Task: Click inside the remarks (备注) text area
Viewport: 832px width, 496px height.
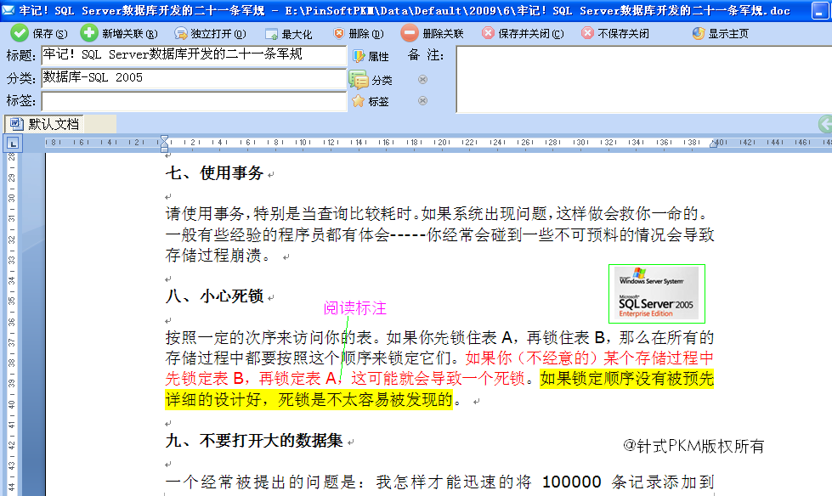Action: click(642, 79)
